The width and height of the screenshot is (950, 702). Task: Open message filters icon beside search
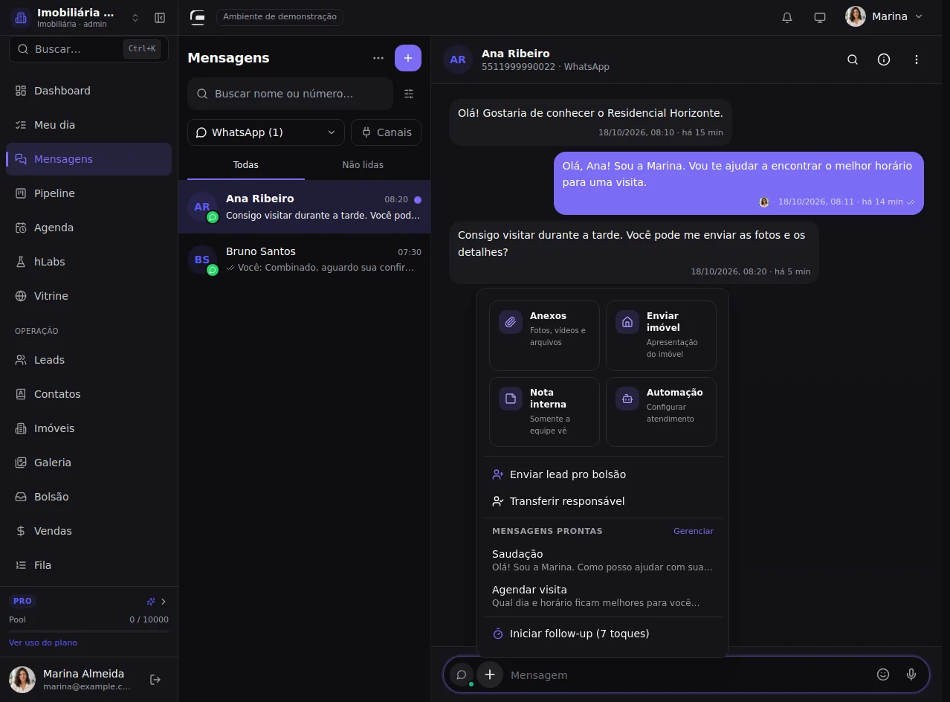coord(409,94)
